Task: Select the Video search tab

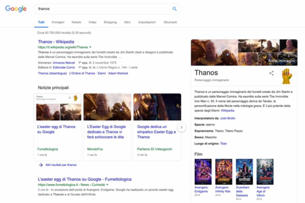Action: 92,22
